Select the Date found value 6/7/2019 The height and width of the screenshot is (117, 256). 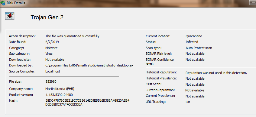52,42
